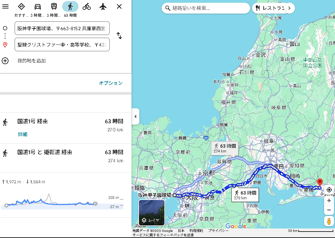Show my current location
Image resolution: width=335 pixels, height=238 pixels.
(329, 189)
